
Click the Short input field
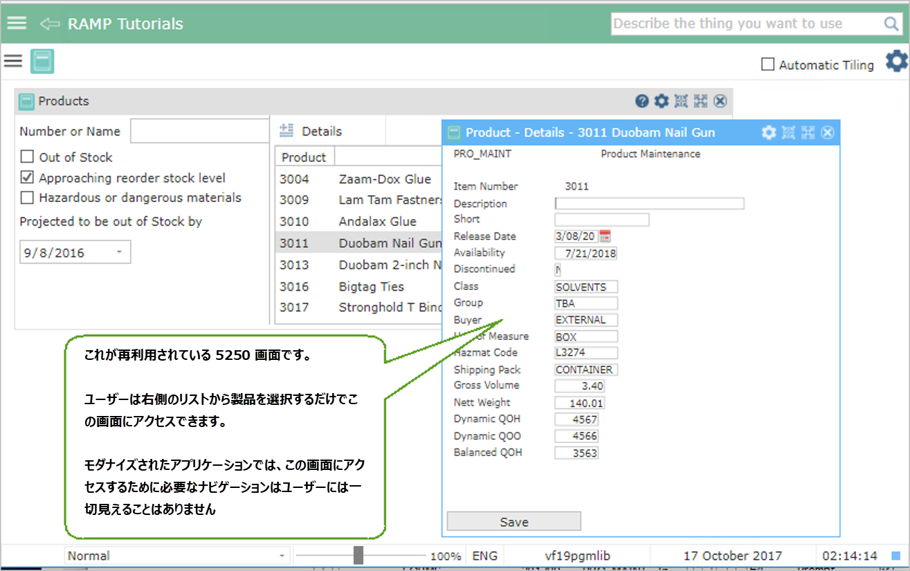[602, 219]
